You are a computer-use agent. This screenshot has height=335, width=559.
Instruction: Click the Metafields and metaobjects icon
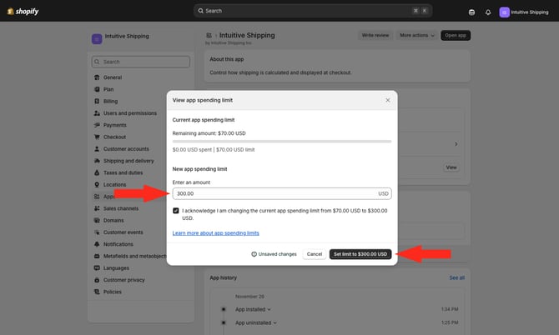point(97,256)
